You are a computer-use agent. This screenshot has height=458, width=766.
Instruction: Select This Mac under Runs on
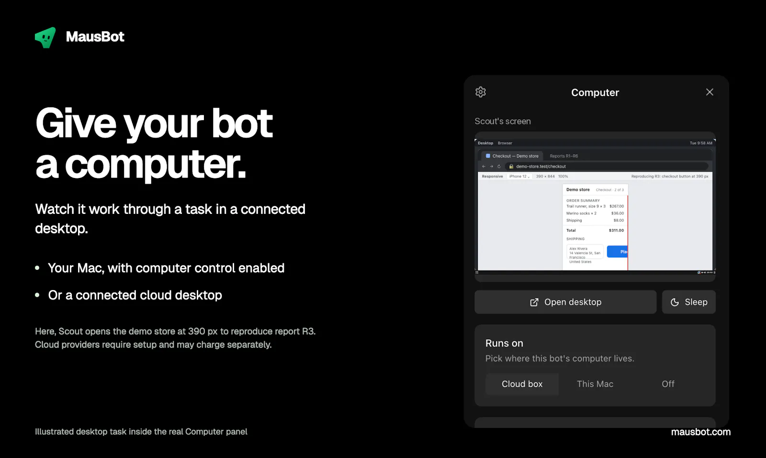point(595,384)
